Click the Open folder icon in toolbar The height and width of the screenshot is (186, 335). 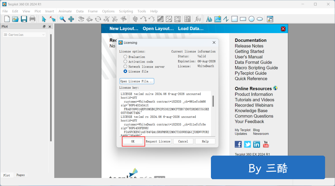[15, 19]
